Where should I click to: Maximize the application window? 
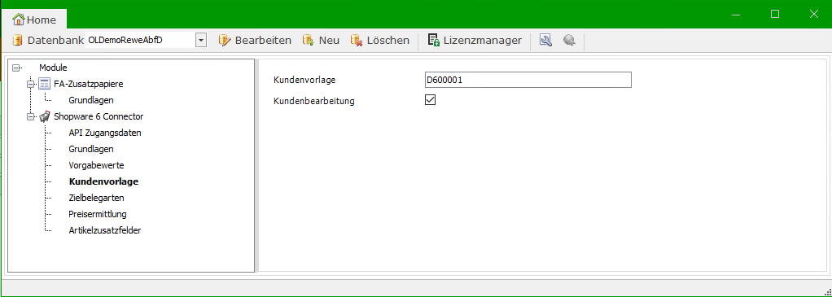[x=775, y=15]
